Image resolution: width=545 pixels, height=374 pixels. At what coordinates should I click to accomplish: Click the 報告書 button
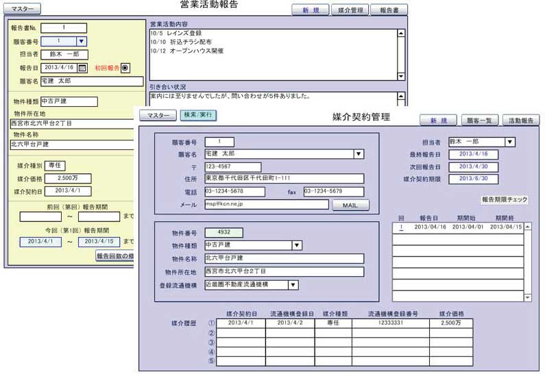[389, 10]
